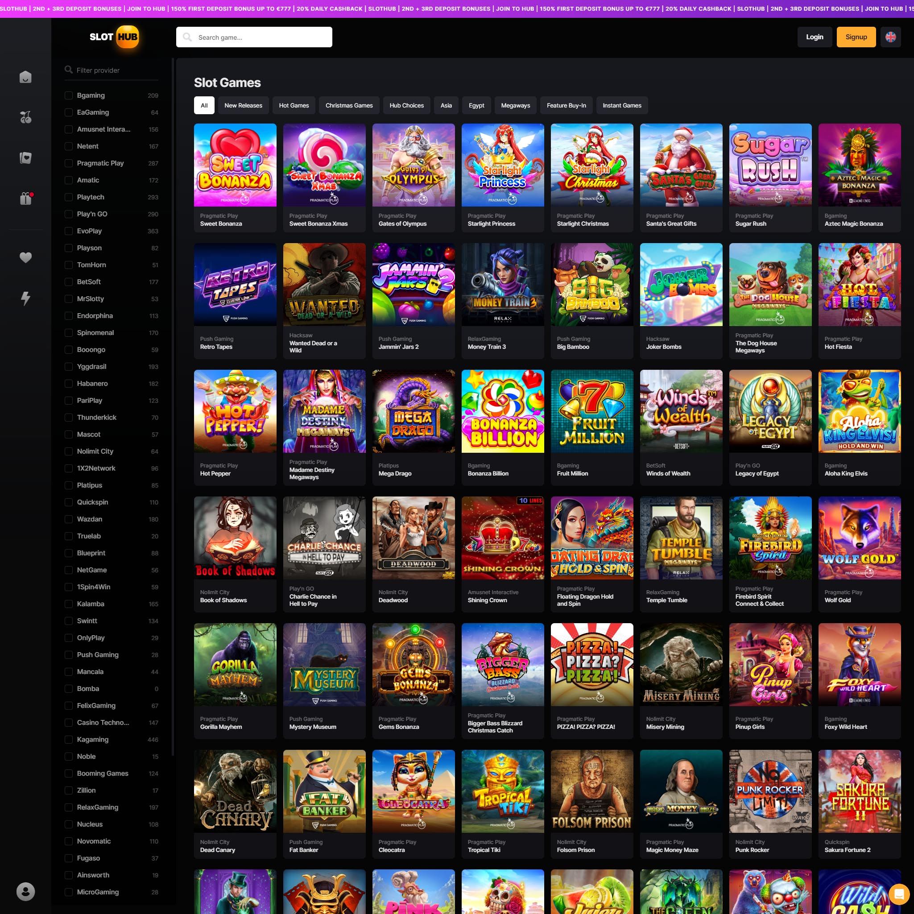The height and width of the screenshot is (914, 914).
Task: Click the Login button
Action: 814,37
